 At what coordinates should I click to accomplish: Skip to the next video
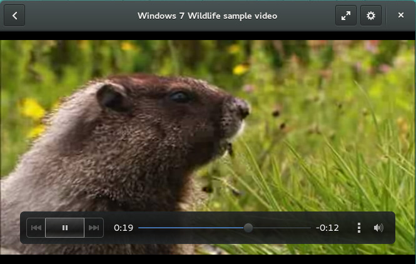point(94,228)
